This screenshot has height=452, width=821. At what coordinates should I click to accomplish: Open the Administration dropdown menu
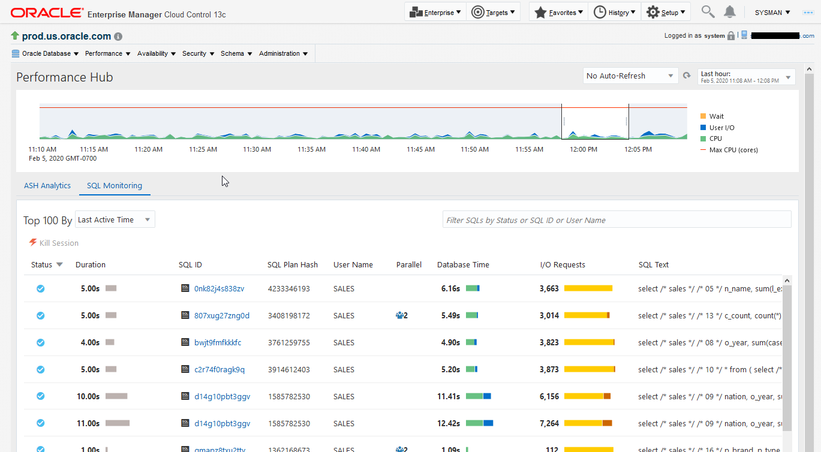point(284,53)
